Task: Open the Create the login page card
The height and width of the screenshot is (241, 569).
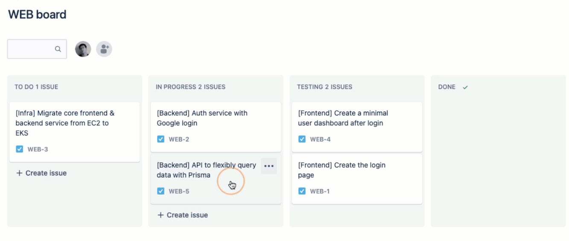Action: coord(357,179)
